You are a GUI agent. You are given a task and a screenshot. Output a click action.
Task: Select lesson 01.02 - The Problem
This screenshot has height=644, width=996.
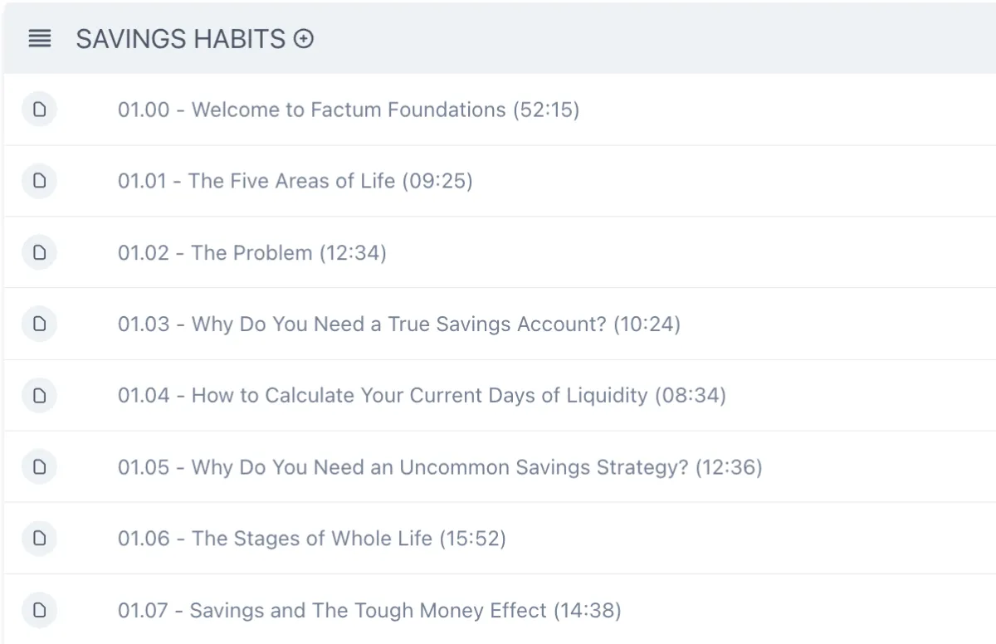(252, 252)
